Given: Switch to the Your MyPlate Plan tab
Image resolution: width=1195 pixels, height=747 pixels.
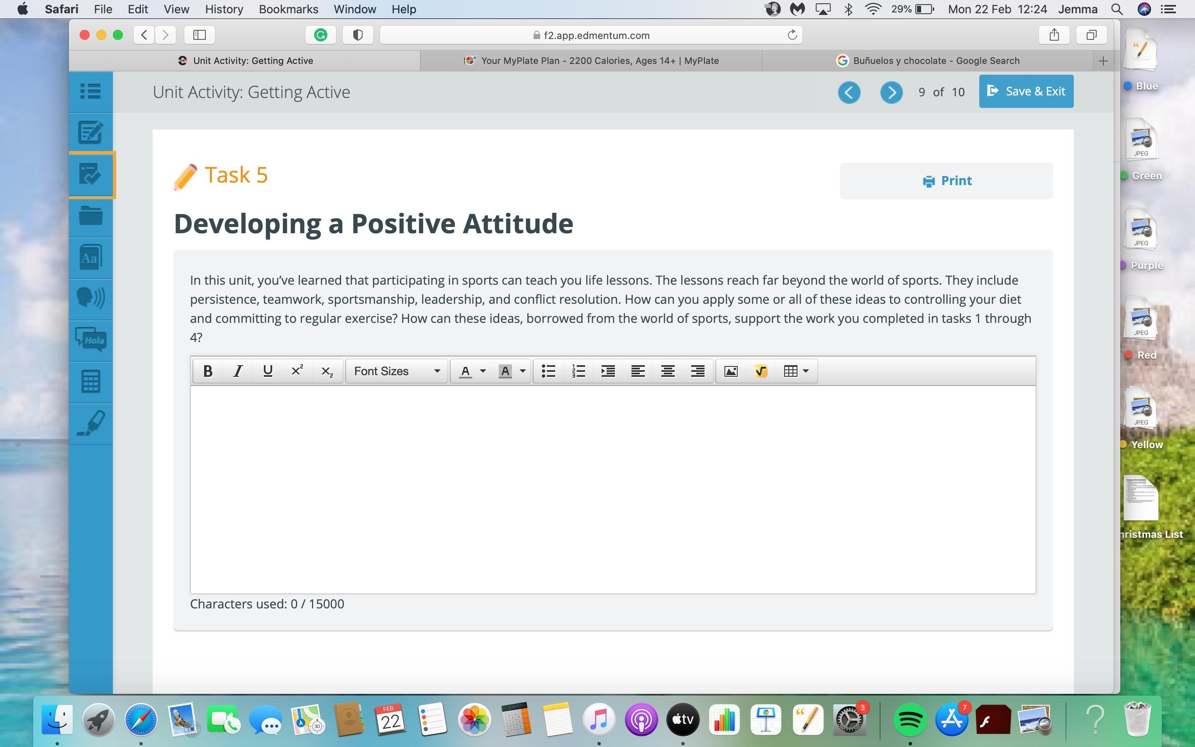Looking at the screenshot, I should pos(591,61).
